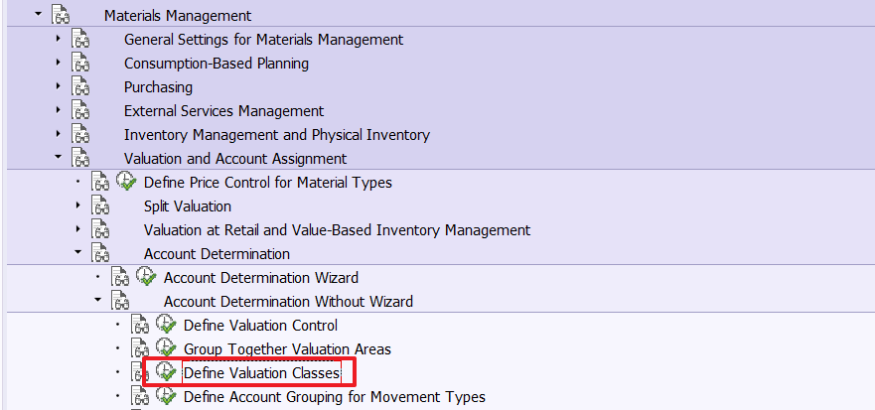Screen dimensions: 875x410
Task: Select External Services Management entry
Action: (x=223, y=111)
